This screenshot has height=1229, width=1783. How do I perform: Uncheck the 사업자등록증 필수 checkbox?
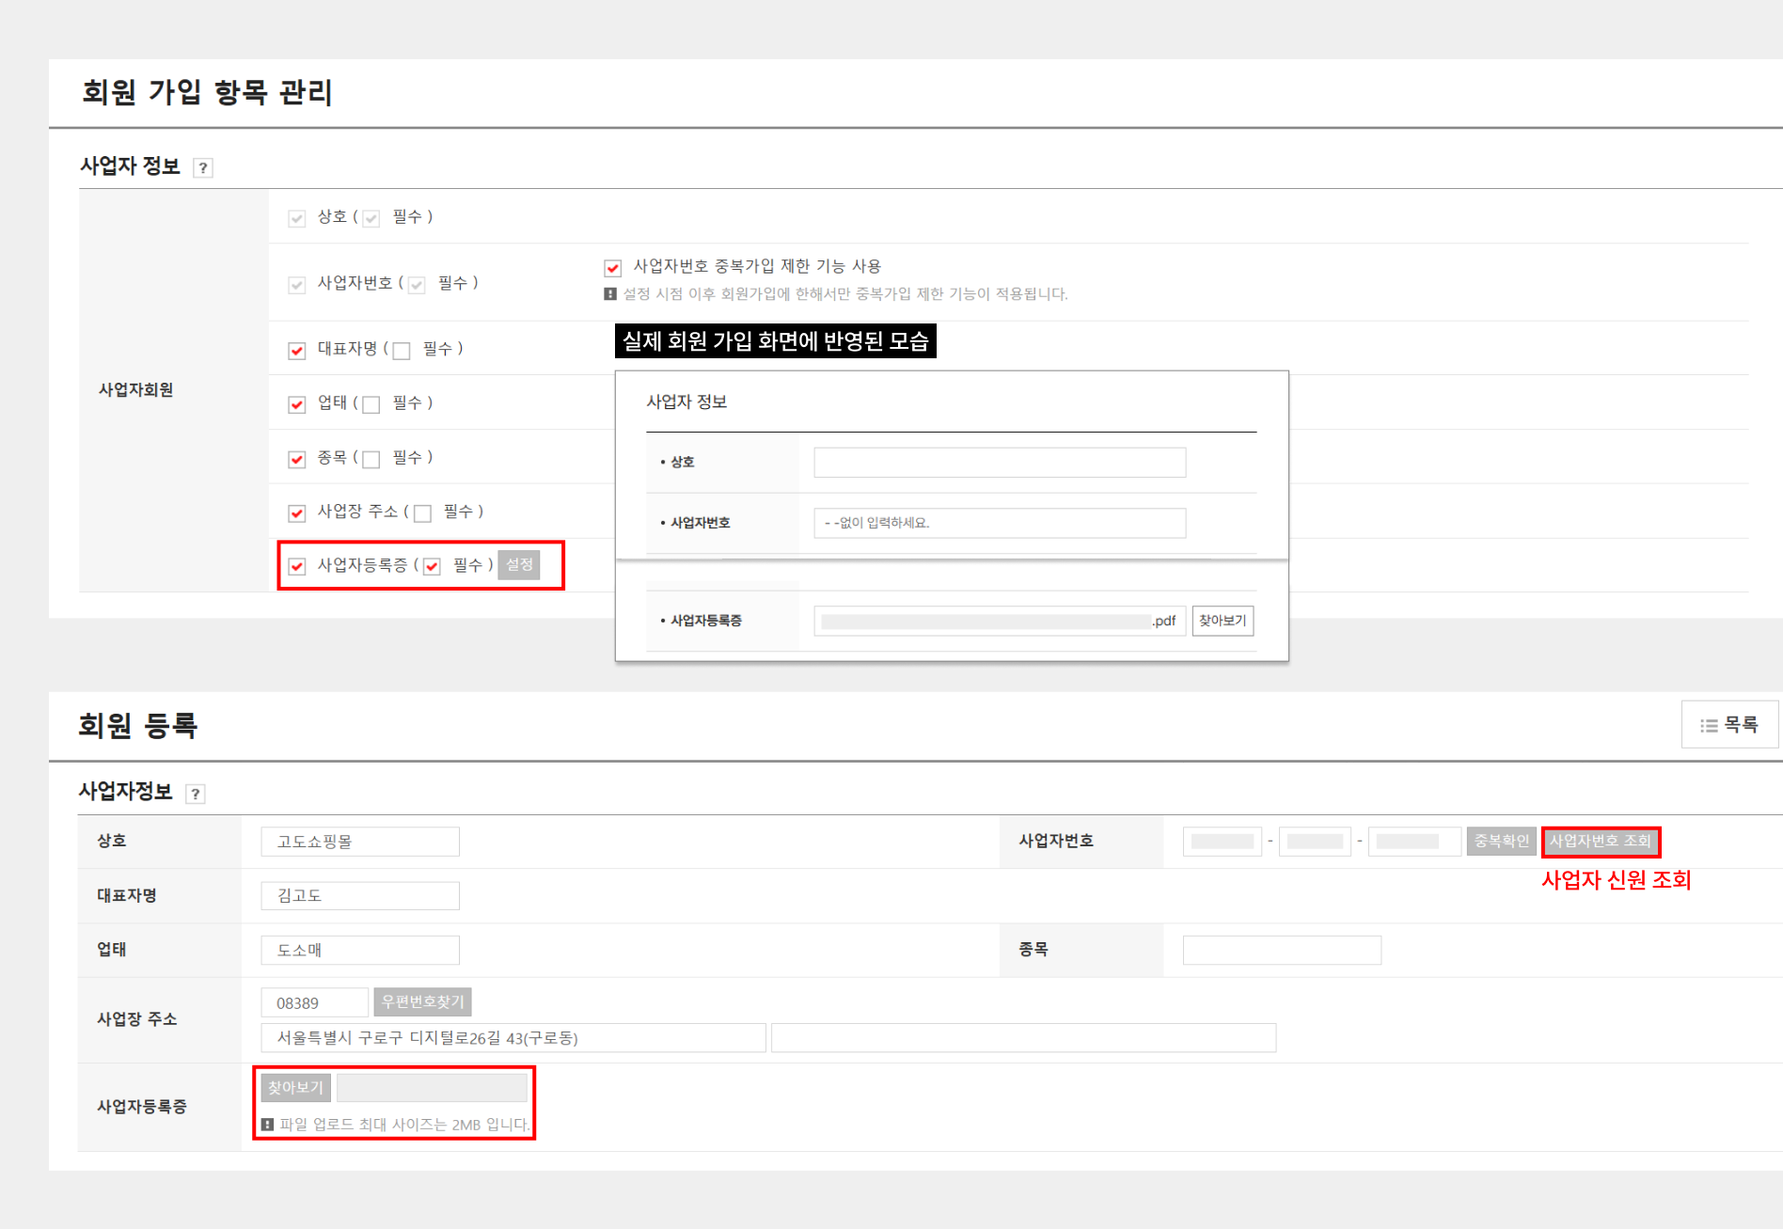(433, 566)
